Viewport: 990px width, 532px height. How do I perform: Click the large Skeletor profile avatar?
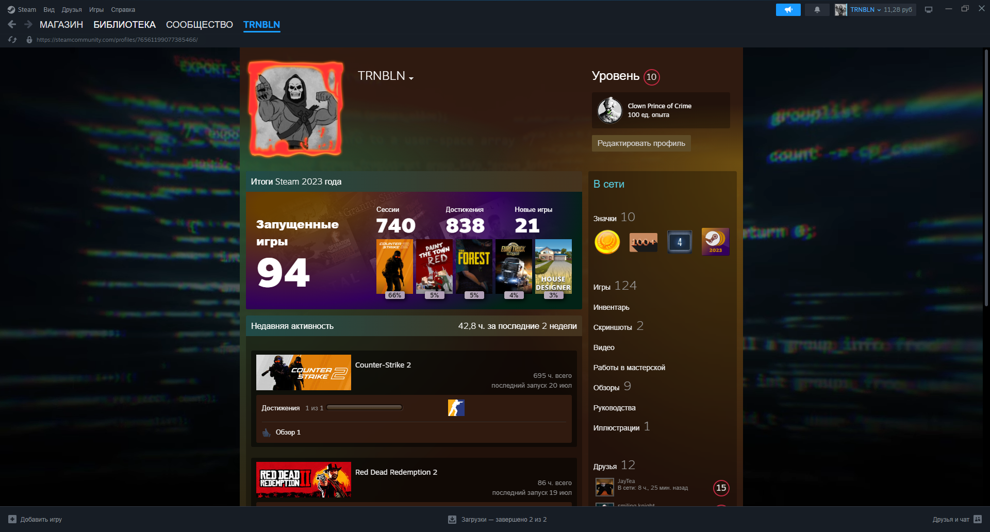coord(296,109)
